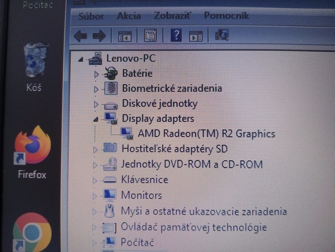
Task: Select the Lenovo-PC root node
Action: (x=131, y=58)
